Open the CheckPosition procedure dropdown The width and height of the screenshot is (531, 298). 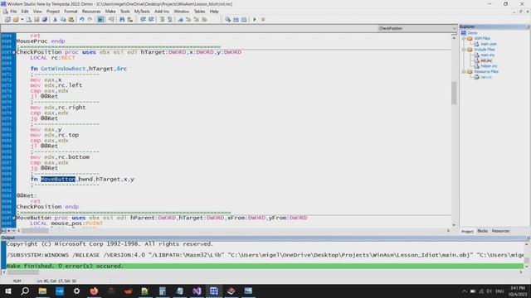pyautogui.click(x=417, y=28)
